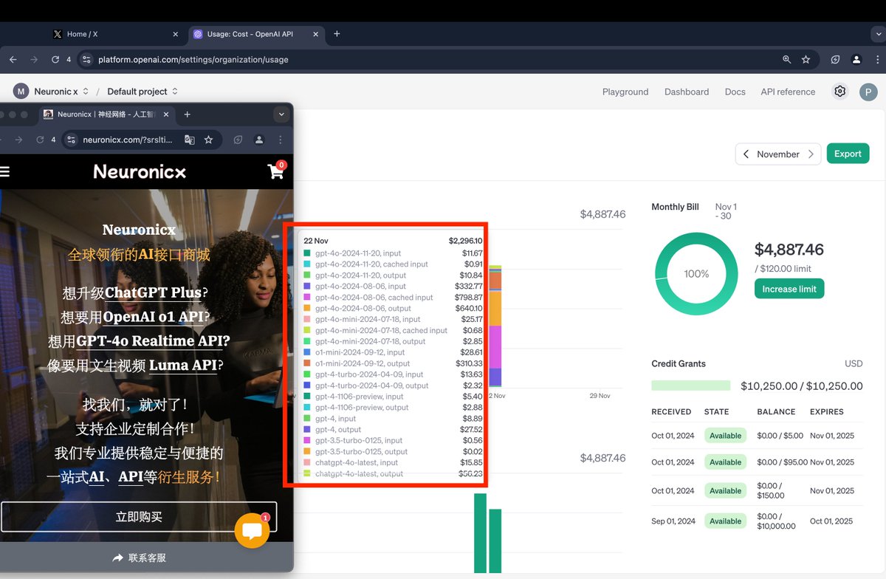Screen dimensions: 886x579
Task: Go to next month after November
Action: click(811, 154)
